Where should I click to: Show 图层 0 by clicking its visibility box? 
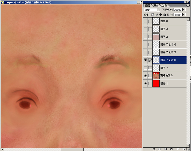pos(145,21)
